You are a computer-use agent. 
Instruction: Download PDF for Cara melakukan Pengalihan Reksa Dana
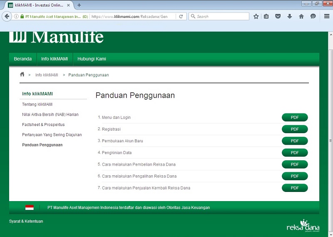(x=295, y=176)
